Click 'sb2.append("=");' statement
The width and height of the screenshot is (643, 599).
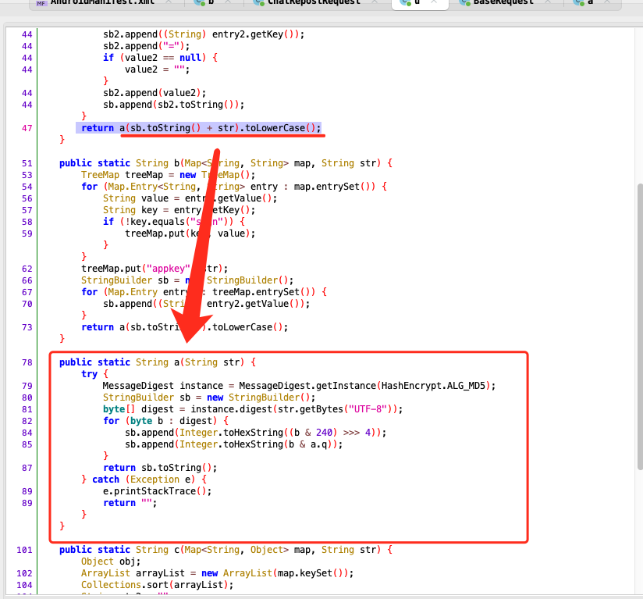point(147,46)
